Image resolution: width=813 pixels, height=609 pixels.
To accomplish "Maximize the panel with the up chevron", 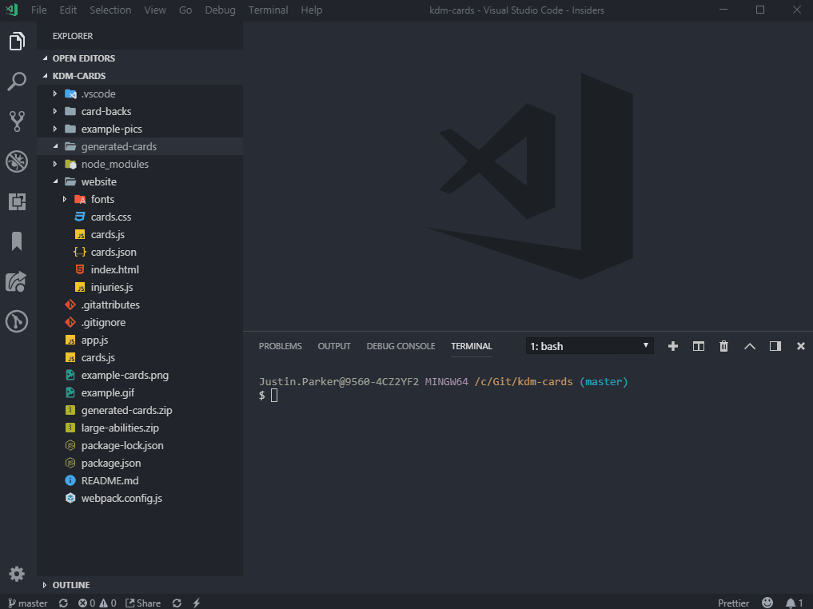I will coord(750,346).
